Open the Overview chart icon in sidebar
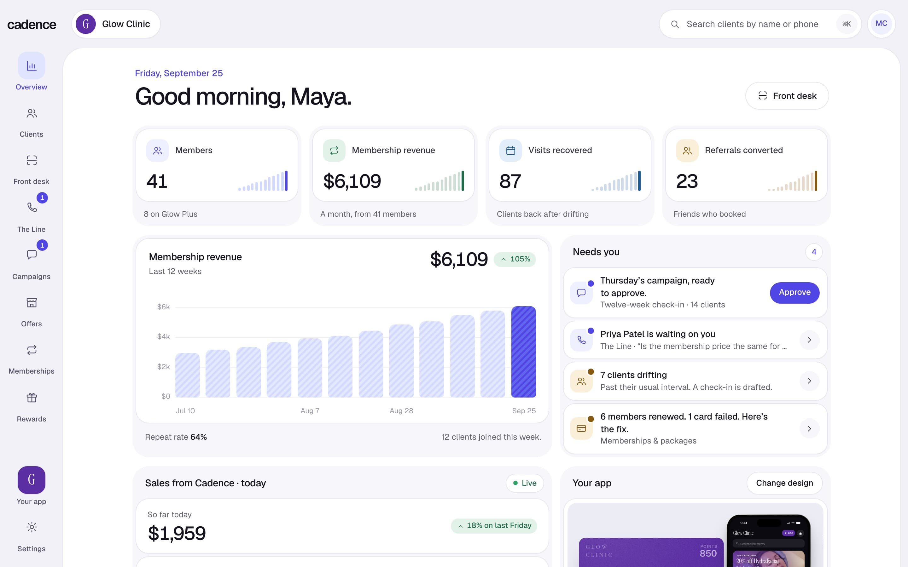The width and height of the screenshot is (908, 567). point(32,66)
